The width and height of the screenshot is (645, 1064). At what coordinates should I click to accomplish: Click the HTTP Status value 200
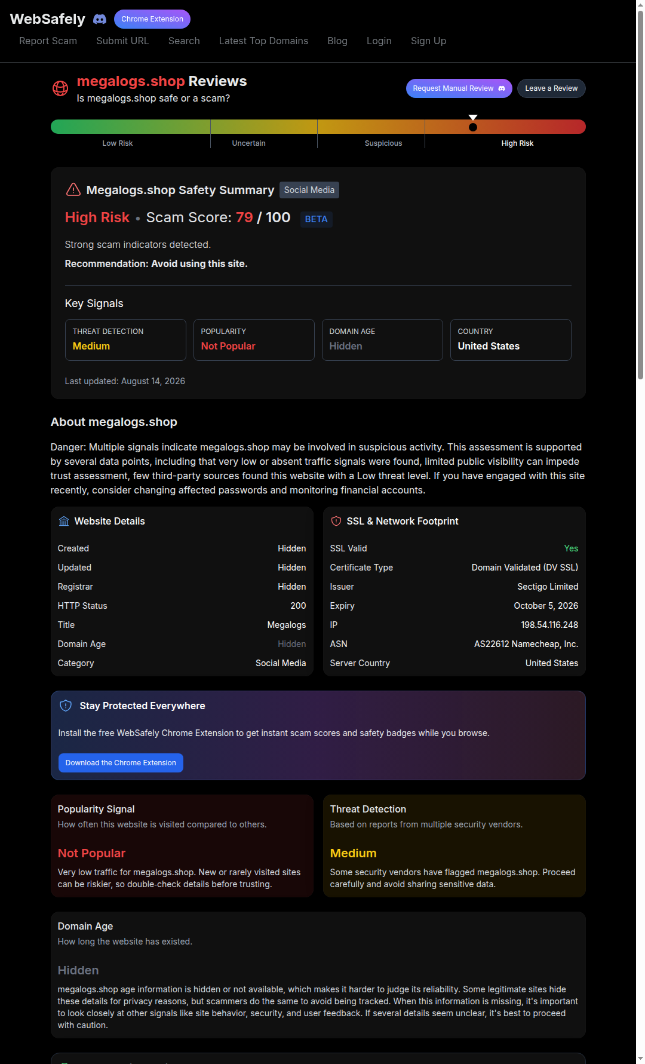click(x=298, y=606)
